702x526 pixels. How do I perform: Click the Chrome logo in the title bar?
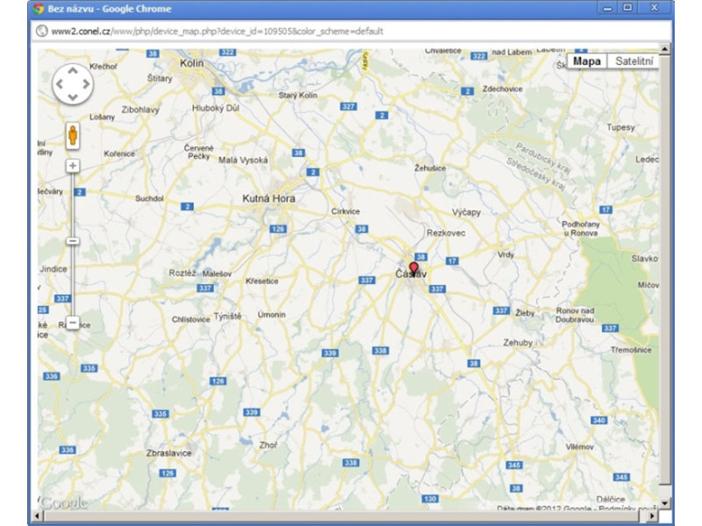(x=39, y=9)
